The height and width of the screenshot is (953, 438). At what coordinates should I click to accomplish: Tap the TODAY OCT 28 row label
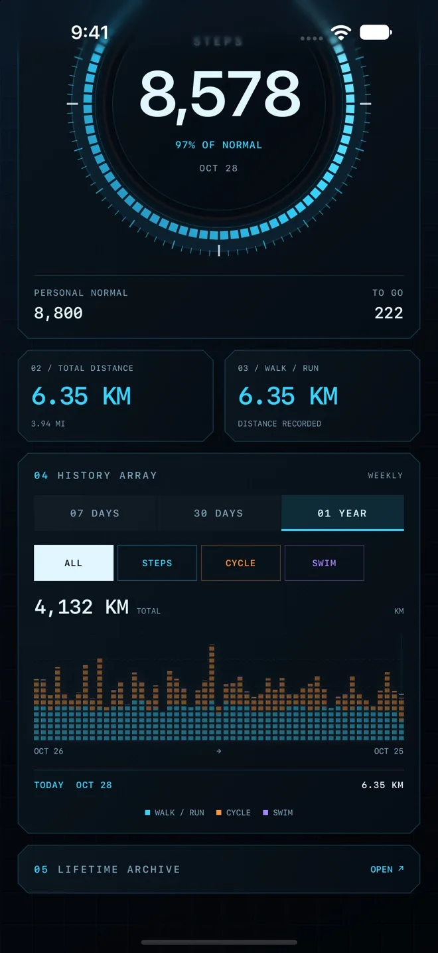click(x=73, y=785)
